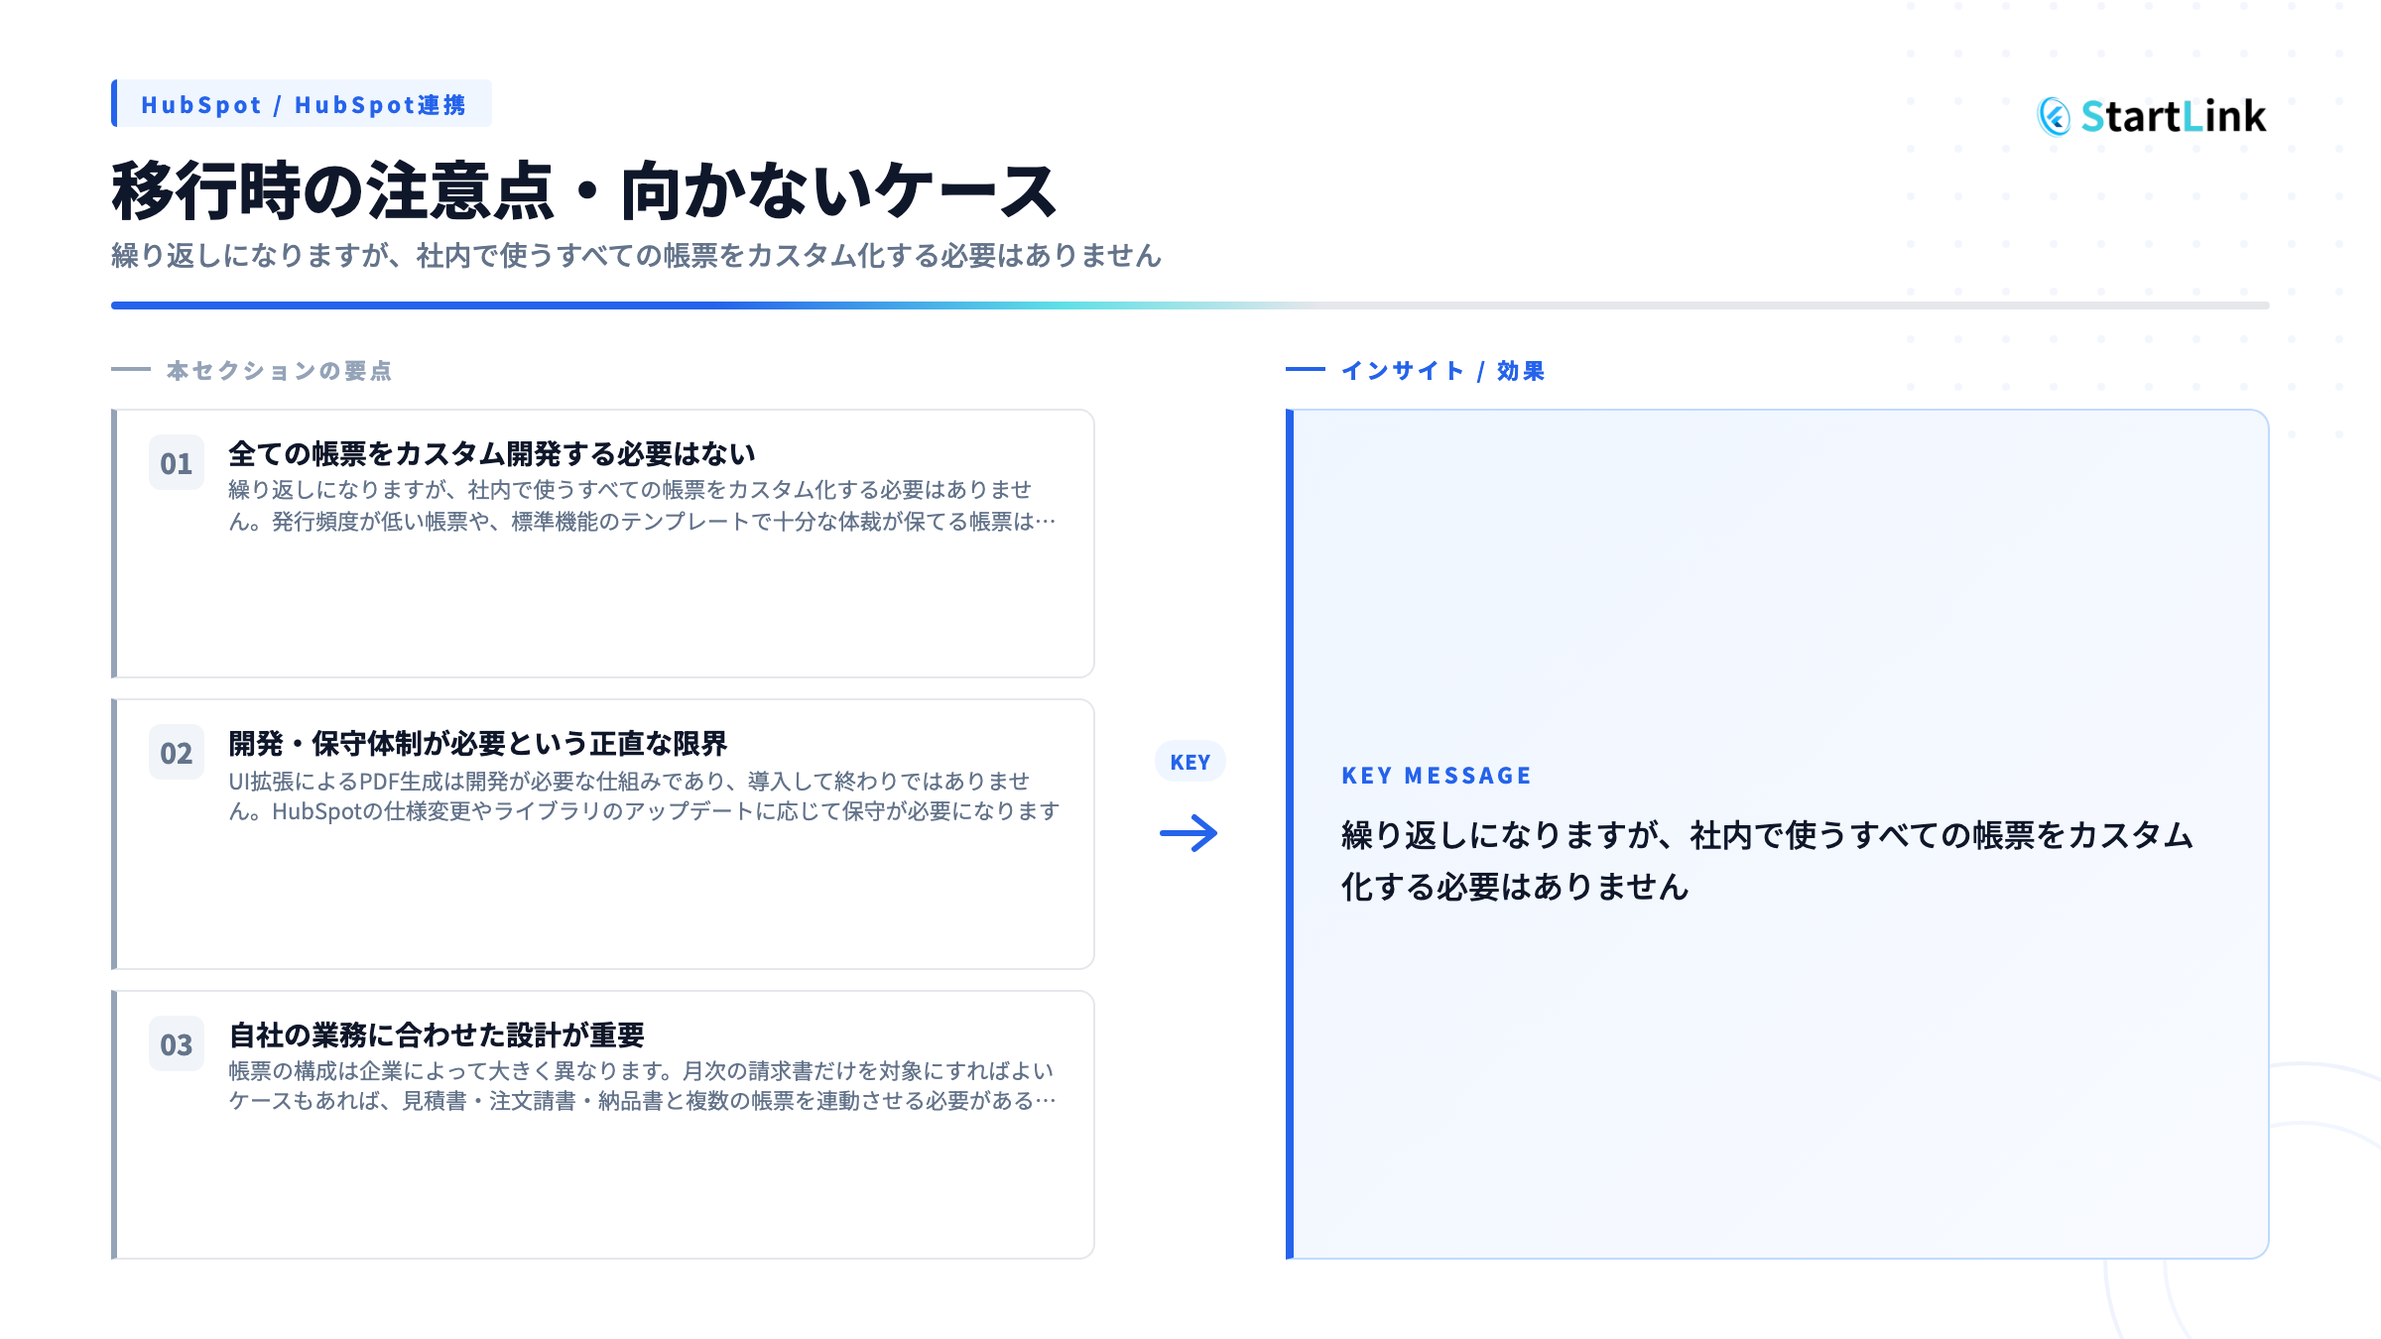Click section label '本セクションの要点'
Image resolution: width=2381 pixels, height=1339 pixels.
point(279,371)
